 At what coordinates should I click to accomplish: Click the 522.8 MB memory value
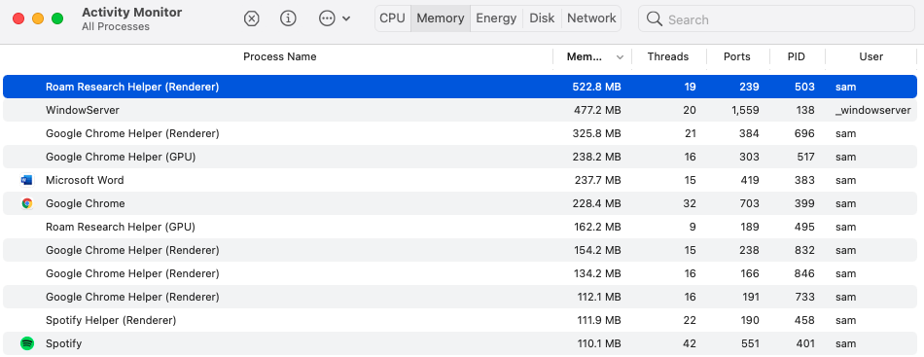596,87
